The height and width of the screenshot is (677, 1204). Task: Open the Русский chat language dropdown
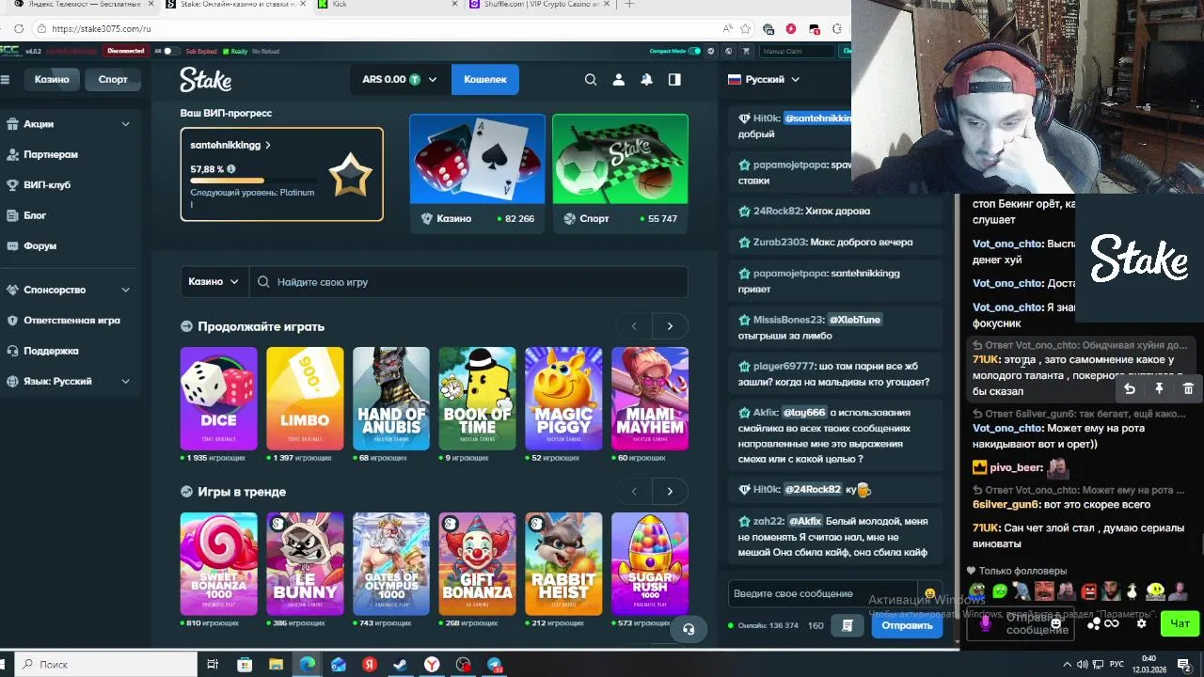point(764,80)
